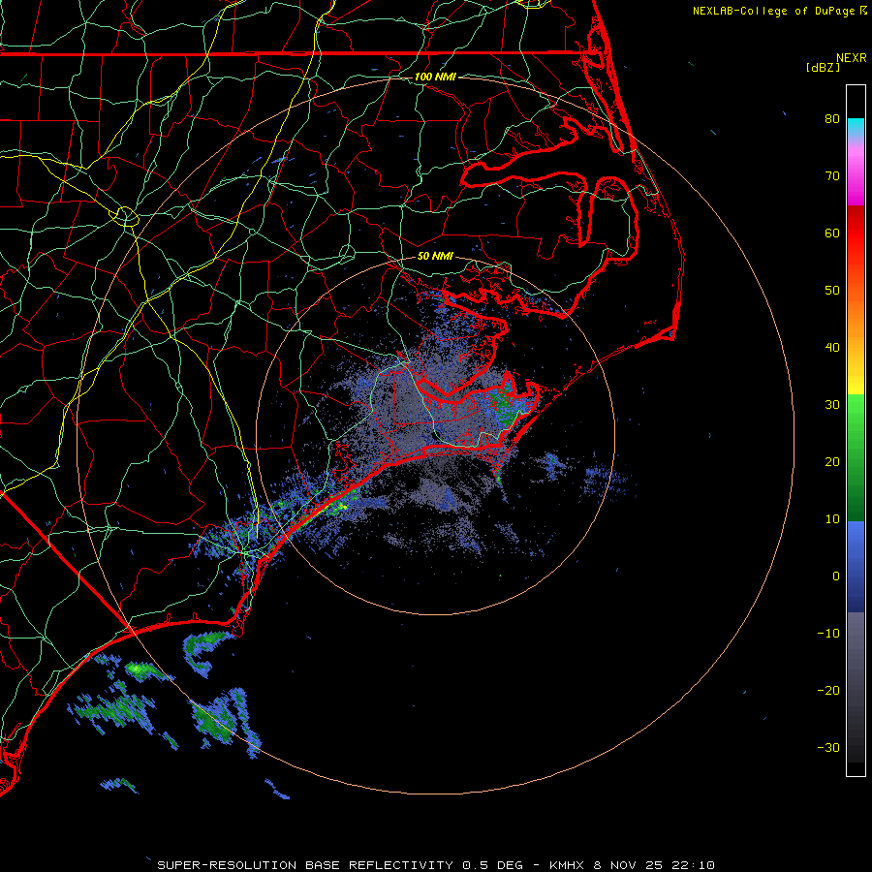Screen dimensions: 872x872
Task: Click the 80 value on the dBZ scale
Action: click(832, 118)
